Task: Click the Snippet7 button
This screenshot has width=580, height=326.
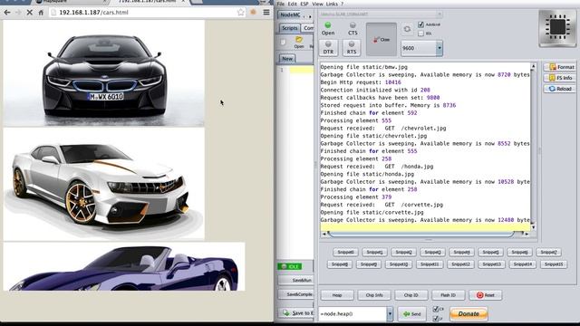Action: point(548,252)
